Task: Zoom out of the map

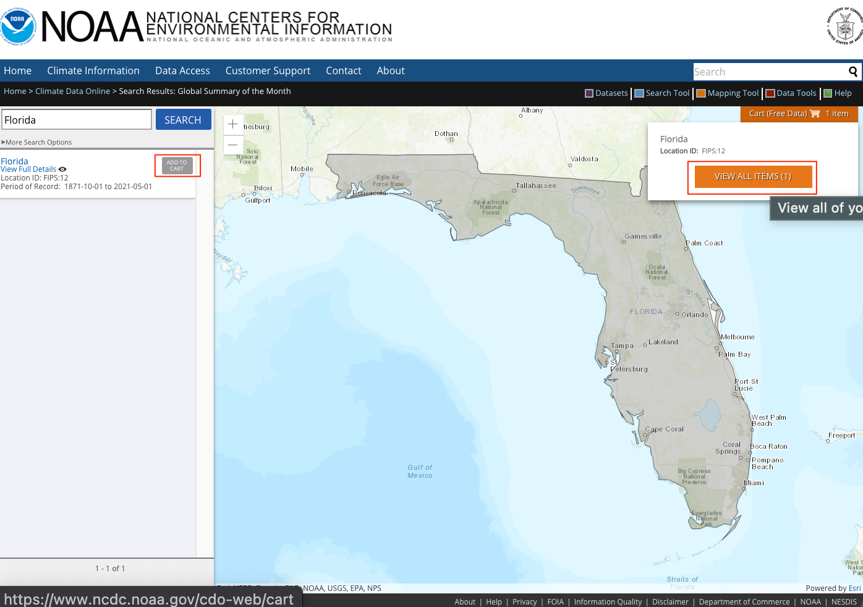Action: [x=233, y=145]
